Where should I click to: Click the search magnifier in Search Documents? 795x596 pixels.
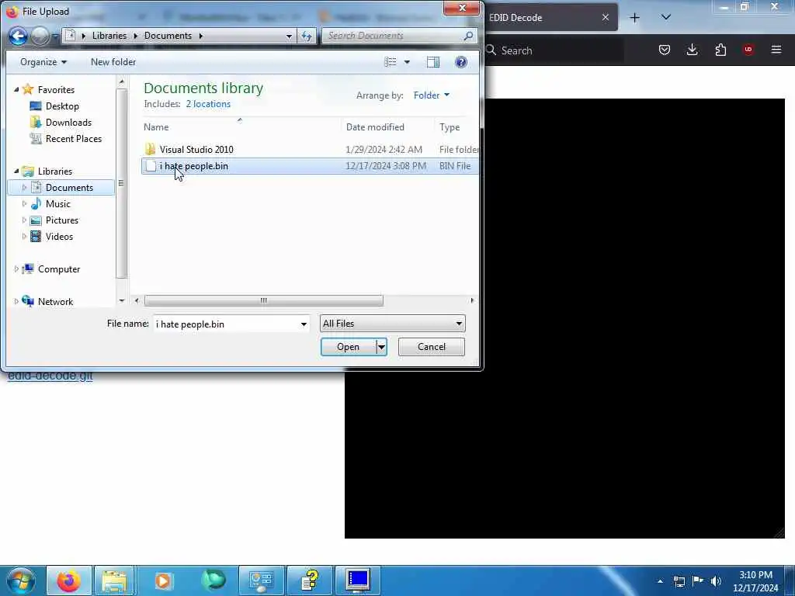pos(468,36)
